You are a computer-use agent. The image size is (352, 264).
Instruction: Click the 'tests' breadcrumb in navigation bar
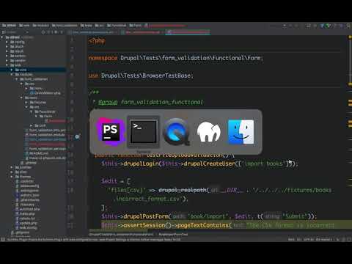[87, 26]
